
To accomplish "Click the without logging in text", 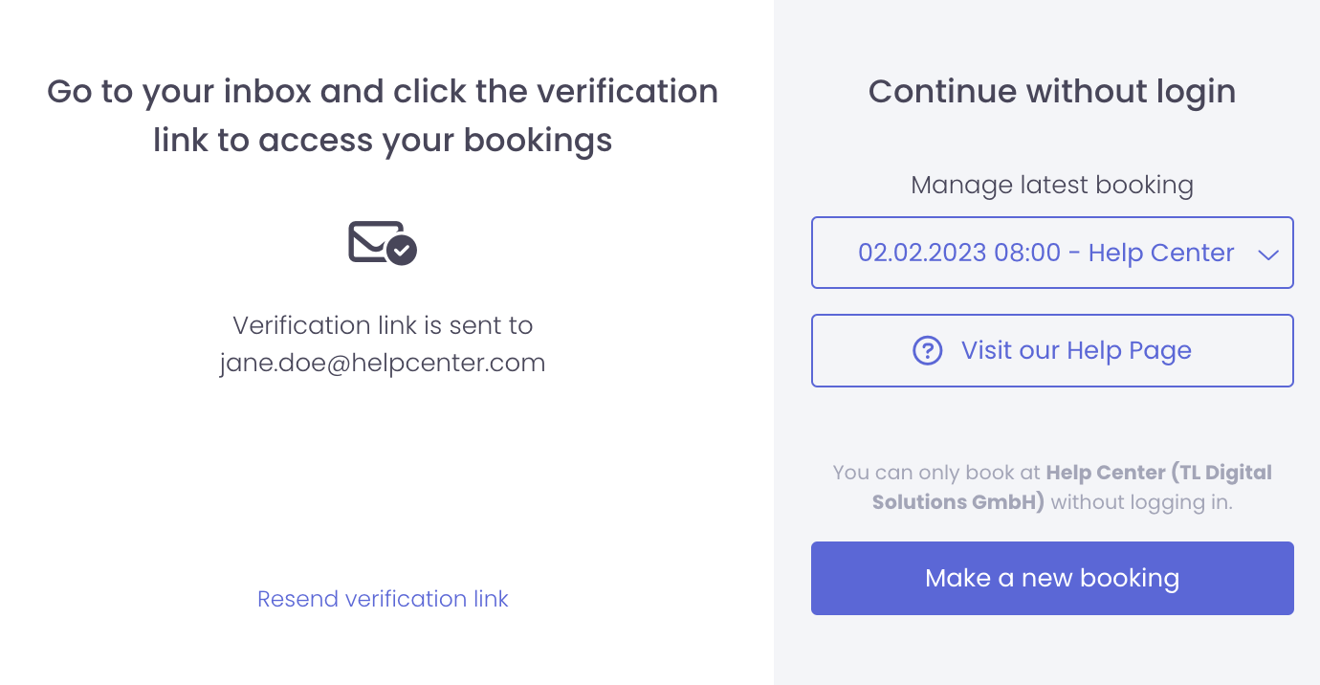I will [1141, 501].
